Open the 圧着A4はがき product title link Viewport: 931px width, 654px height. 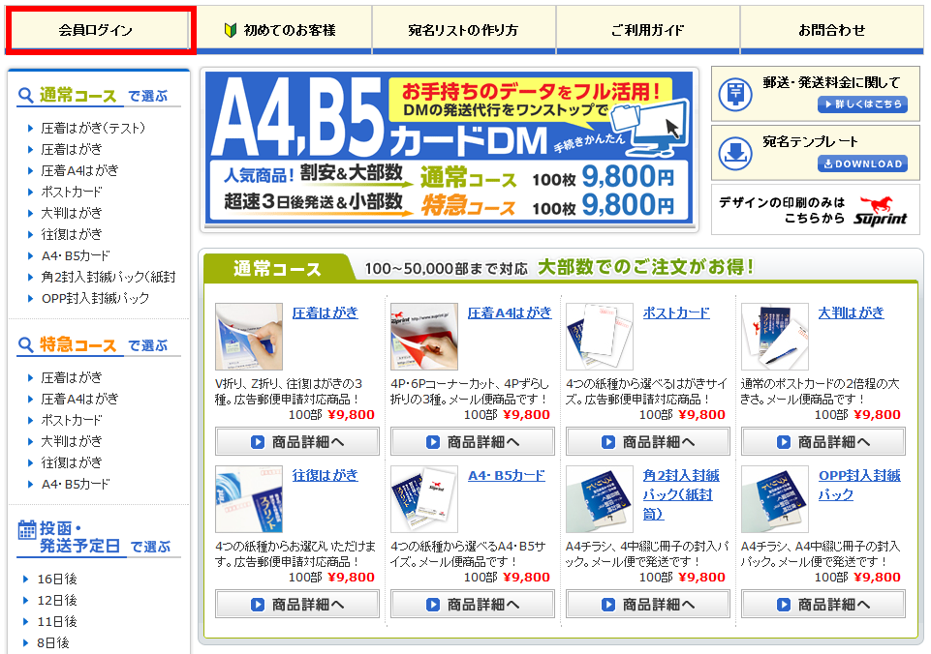(x=510, y=312)
